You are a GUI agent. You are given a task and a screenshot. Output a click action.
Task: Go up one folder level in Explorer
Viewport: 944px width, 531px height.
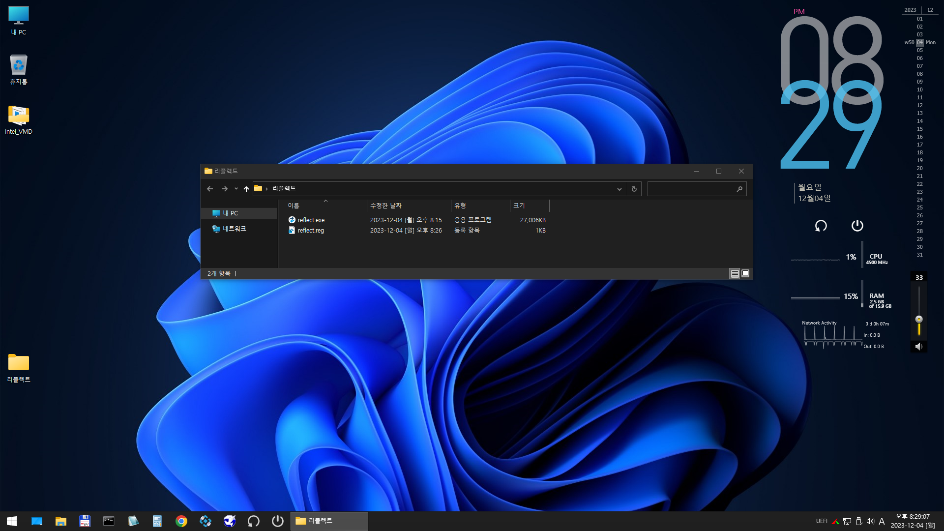point(246,189)
